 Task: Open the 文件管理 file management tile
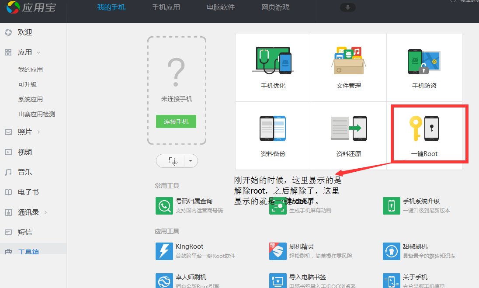tap(349, 67)
